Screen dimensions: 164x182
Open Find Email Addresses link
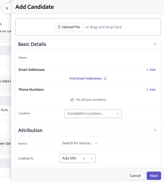click(x=85, y=78)
